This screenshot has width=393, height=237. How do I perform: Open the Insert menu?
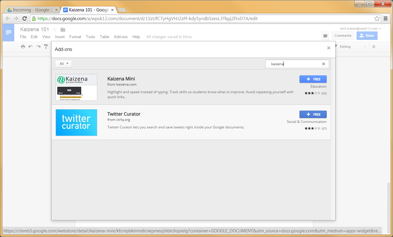60,37
